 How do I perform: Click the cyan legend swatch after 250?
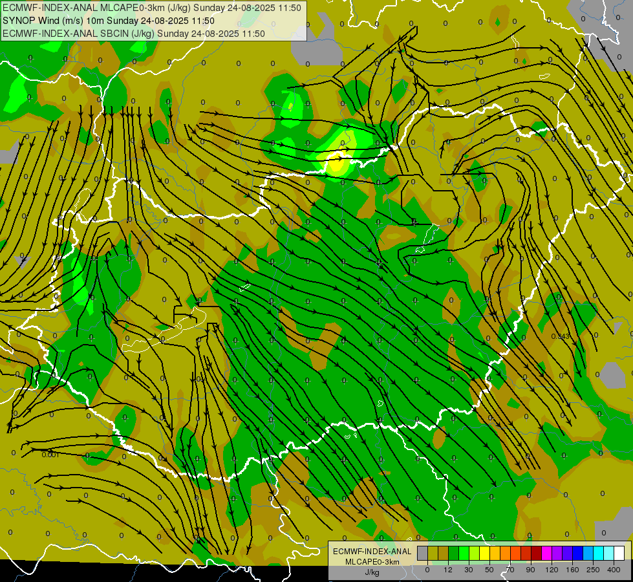[x=599, y=553]
